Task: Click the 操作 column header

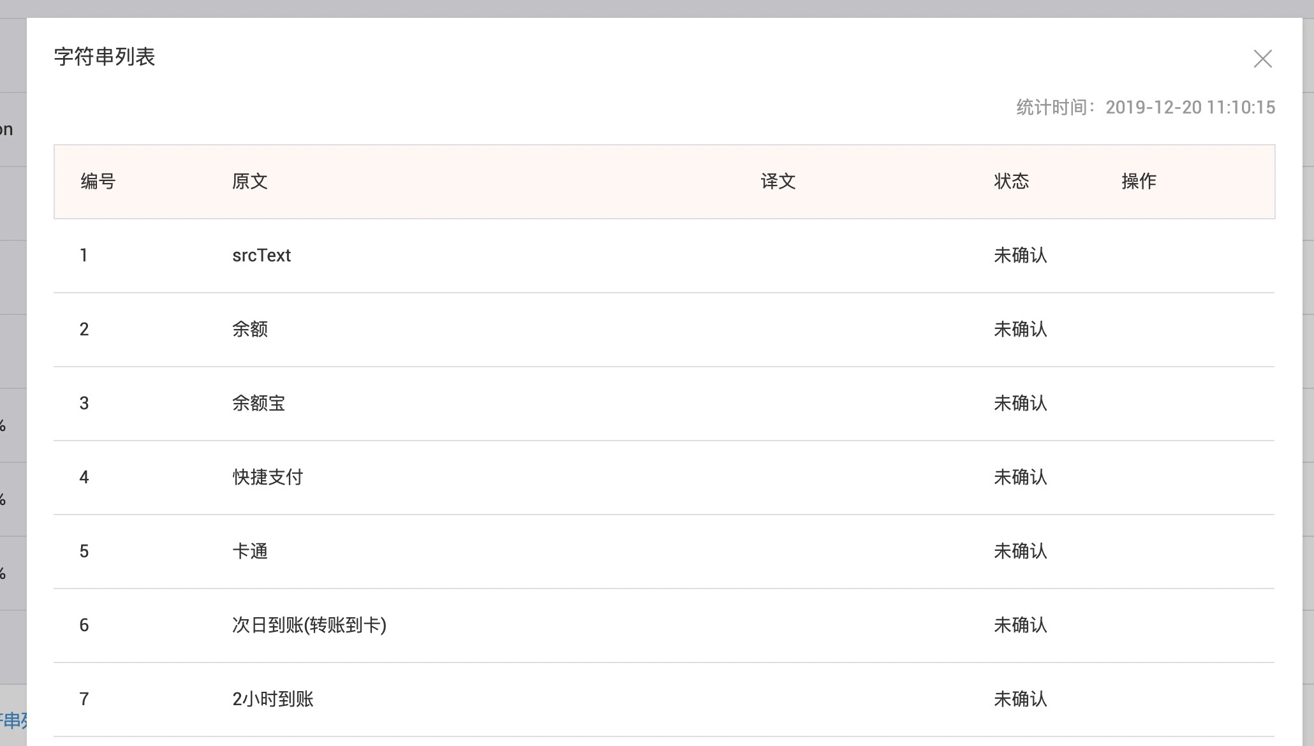Action: click(x=1139, y=182)
